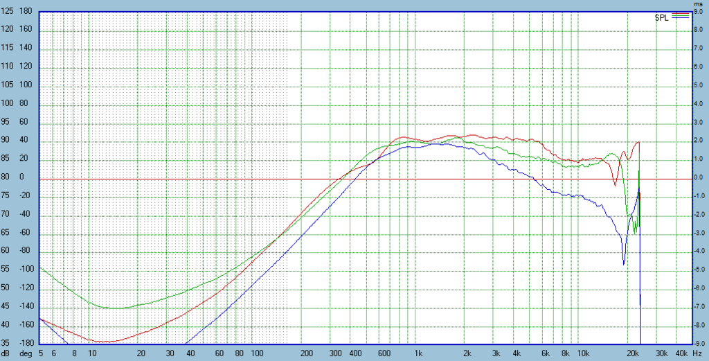Select the 6k frequency axis label
The width and height of the screenshot is (709, 361).
click(x=546, y=353)
